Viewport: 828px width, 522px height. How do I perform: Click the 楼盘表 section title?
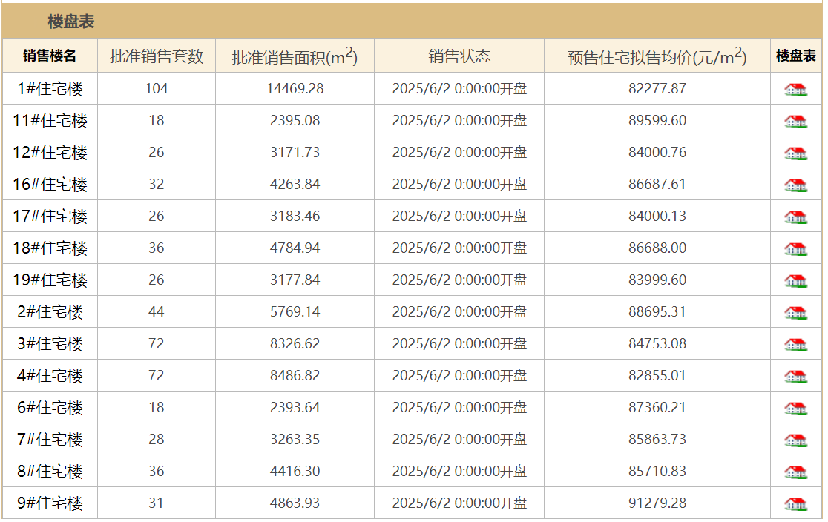pyautogui.click(x=70, y=22)
